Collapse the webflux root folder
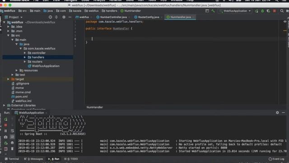Screen dimensions: 289x163 point(4,22)
